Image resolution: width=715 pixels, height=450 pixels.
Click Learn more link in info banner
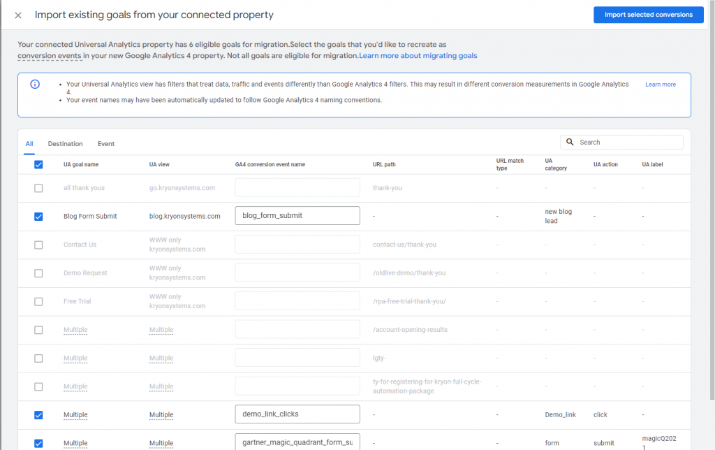pos(660,85)
